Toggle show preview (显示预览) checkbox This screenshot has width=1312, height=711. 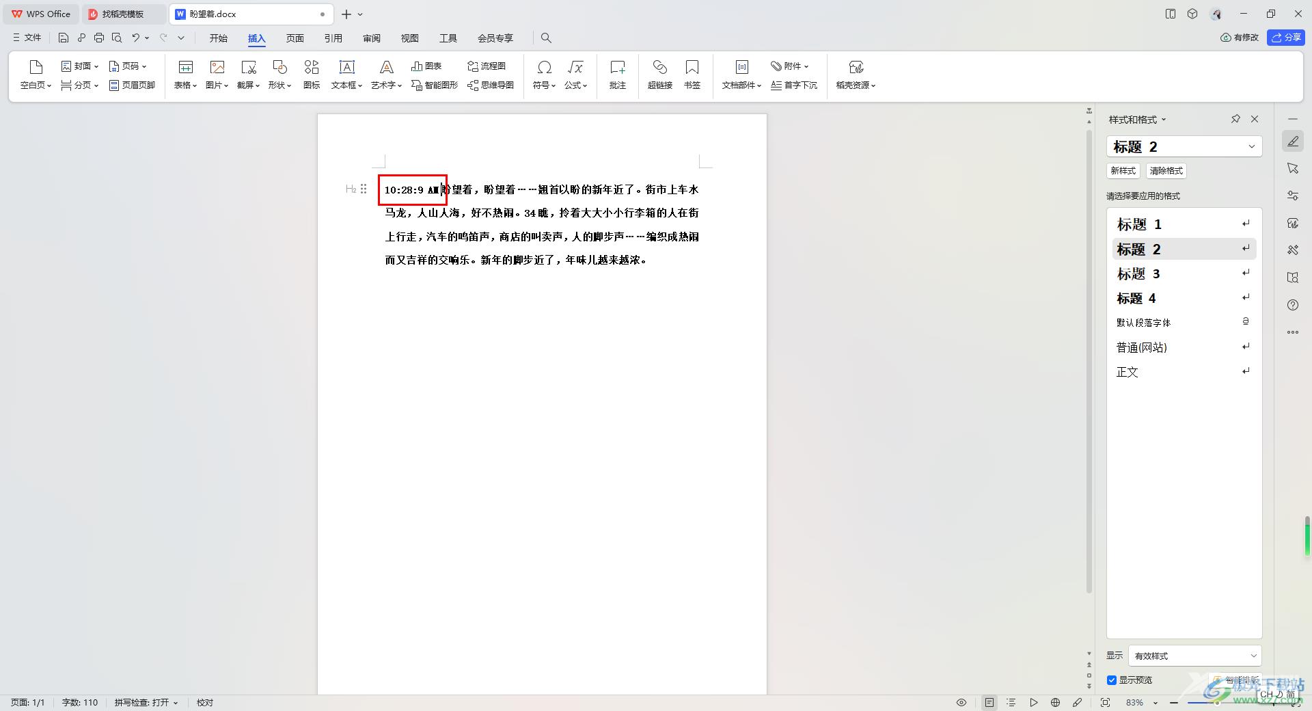point(1112,680)
